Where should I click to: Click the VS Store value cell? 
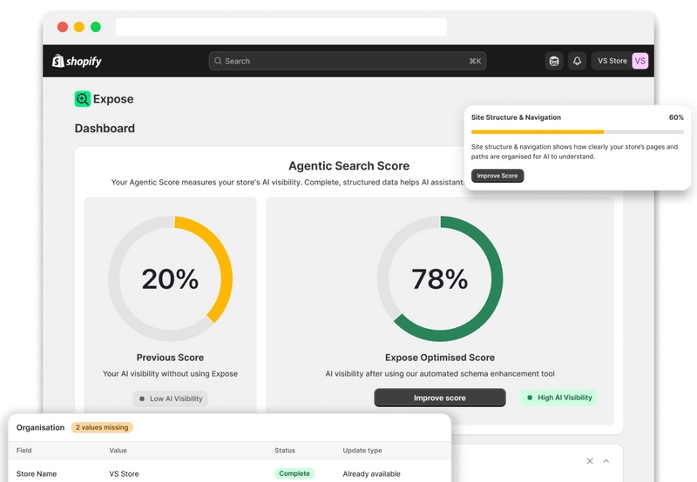pos(124,474)
